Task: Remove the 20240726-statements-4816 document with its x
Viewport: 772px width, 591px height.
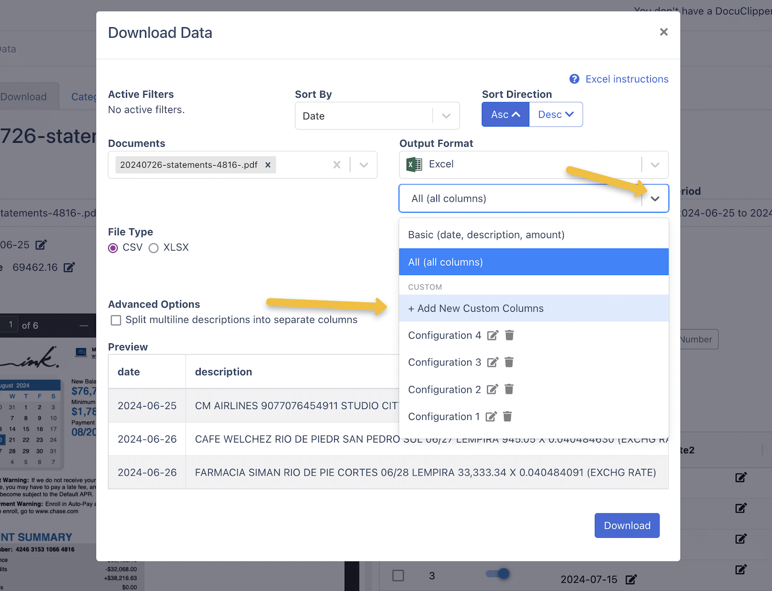Action: [x=268, y=164]
